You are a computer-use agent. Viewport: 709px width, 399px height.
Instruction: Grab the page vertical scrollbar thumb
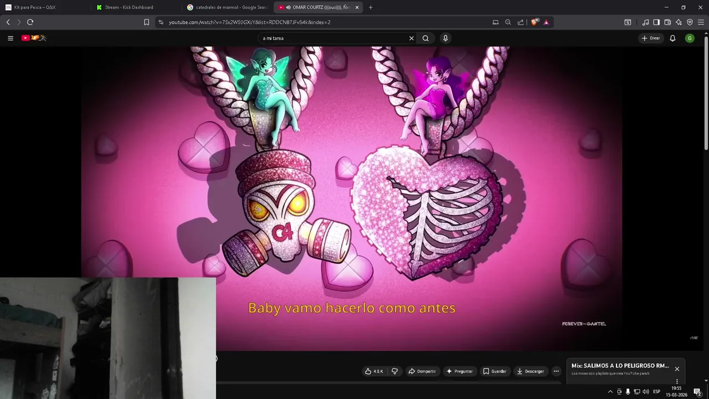click(706, 93)
